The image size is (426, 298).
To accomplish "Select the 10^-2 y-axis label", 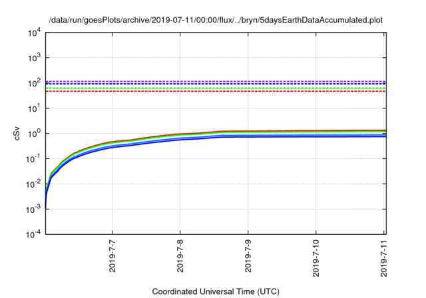I will [x=33, y=184].
